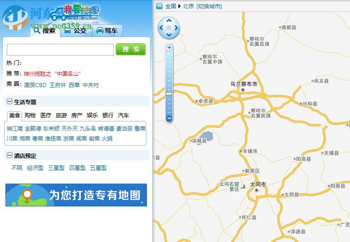Click the 粤菜 cuisine link
350x242 pixels.
pyautogui.click(x=38, y=139)
